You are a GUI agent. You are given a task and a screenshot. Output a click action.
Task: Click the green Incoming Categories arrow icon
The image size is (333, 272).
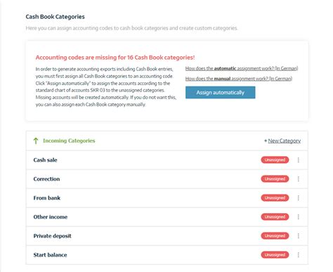tap(36, 141)
